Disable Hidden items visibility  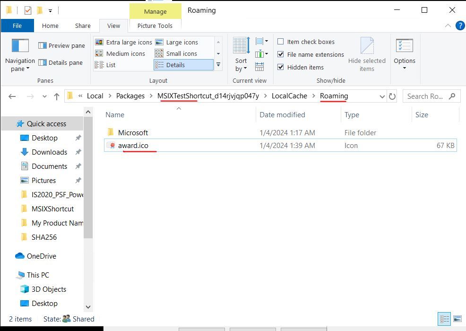[281, 67]
